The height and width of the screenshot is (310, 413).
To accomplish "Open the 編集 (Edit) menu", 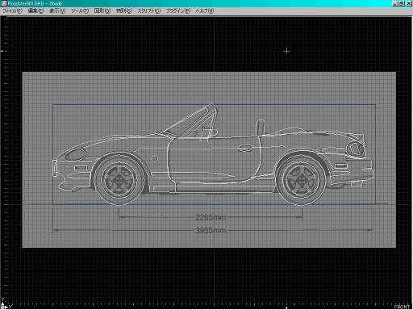I will click(35, 10).
